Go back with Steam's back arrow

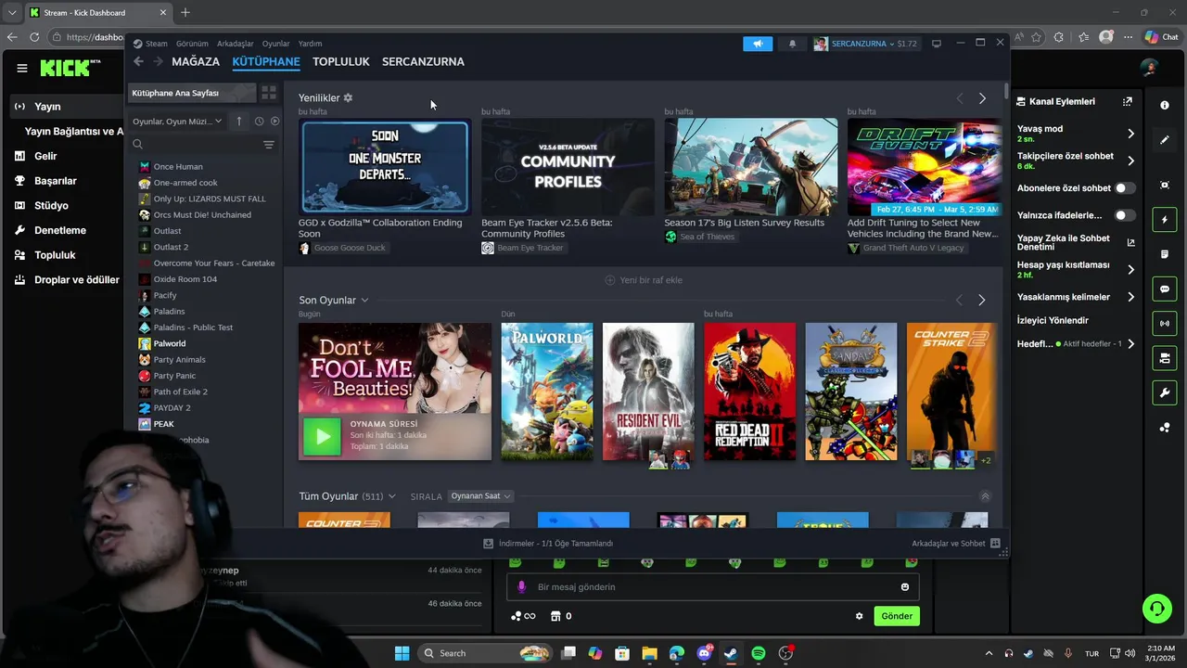coord(138,61)
